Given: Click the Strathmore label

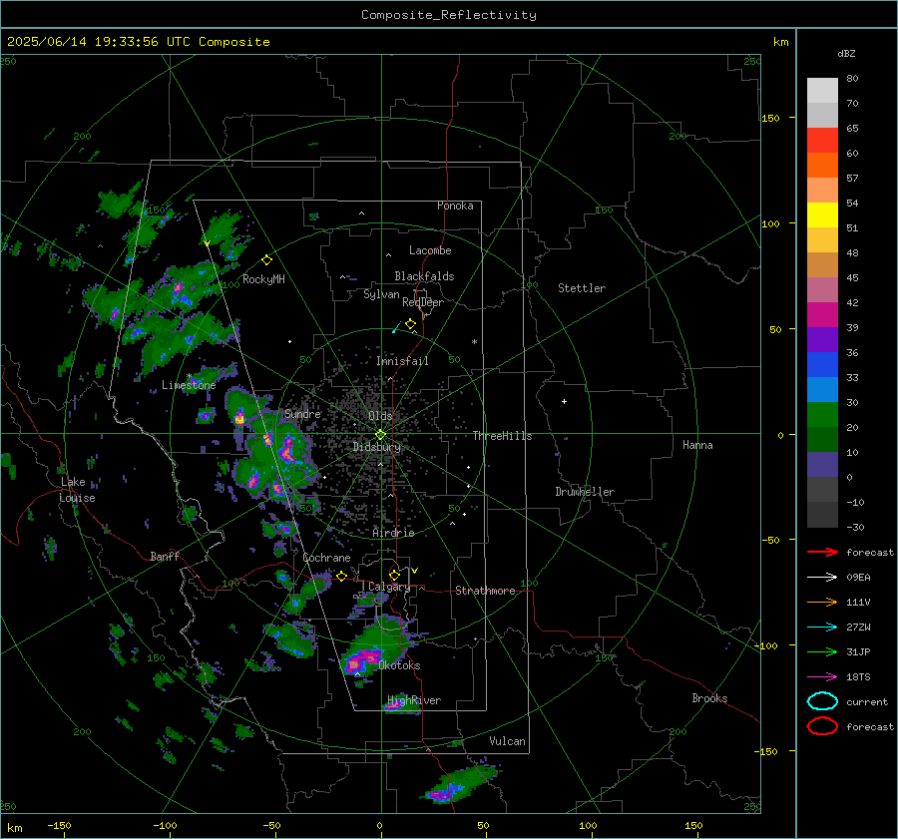Looking at the screenshot, I should [485, 591].
